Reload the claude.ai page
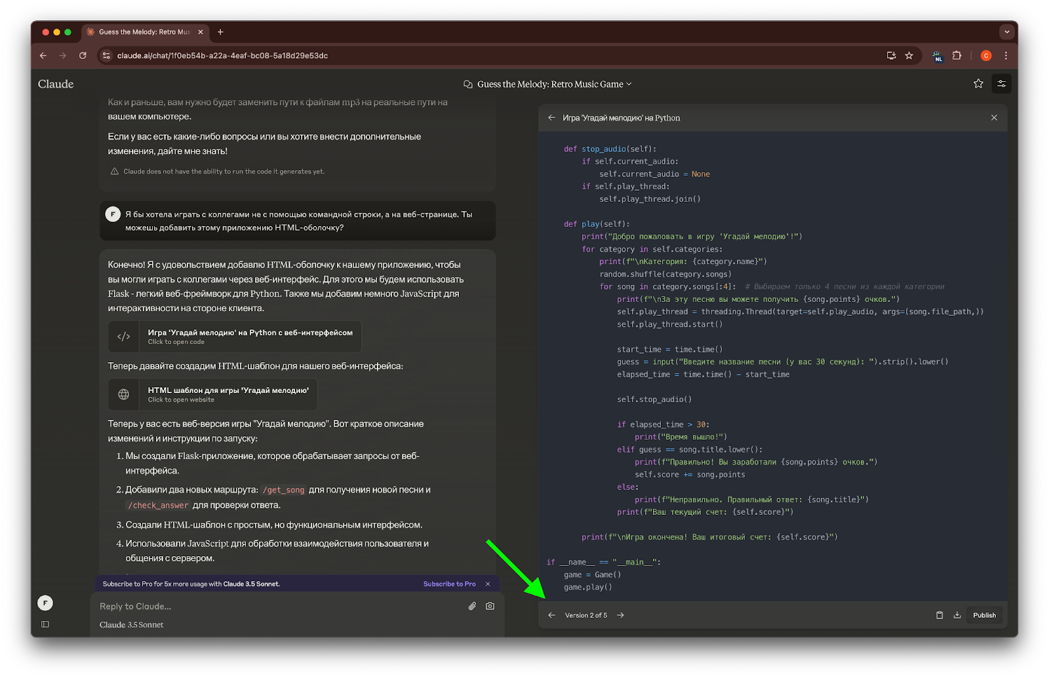Image resolution: width=1049 pixels, height=678 pixels. point(83,56)
